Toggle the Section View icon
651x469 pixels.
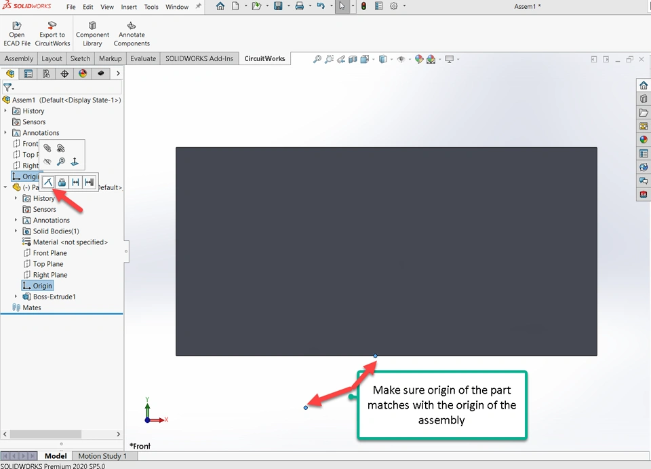353,59
